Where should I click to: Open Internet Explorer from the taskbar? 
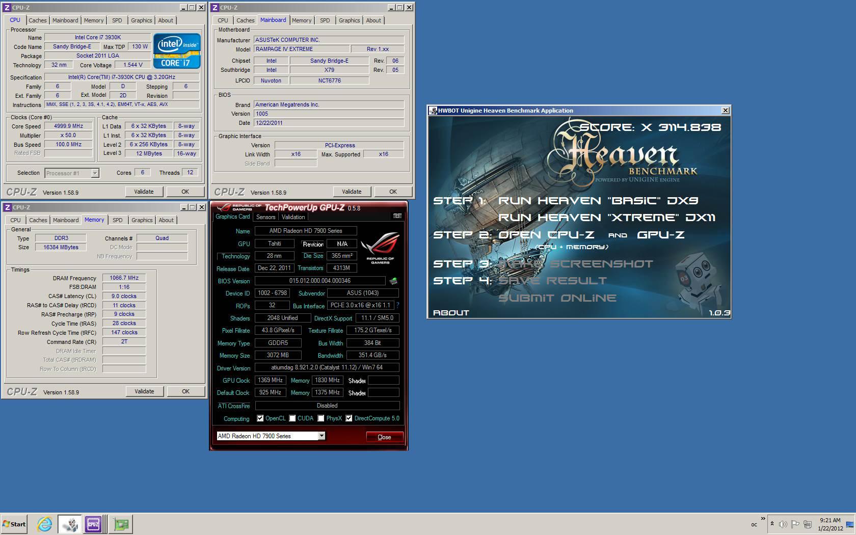pos(45,524)
